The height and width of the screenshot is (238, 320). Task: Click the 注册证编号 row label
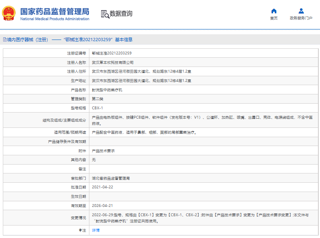(x=76, y=53)
